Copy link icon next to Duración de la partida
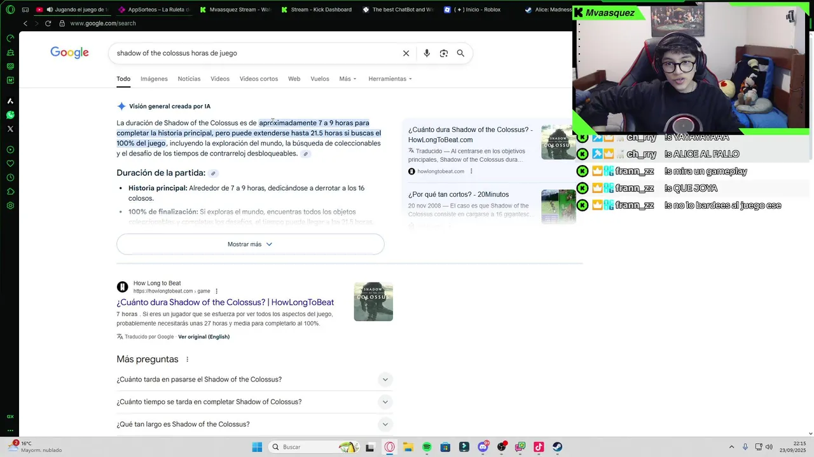This screenshot has height=457, width=814. pos(214,173)
